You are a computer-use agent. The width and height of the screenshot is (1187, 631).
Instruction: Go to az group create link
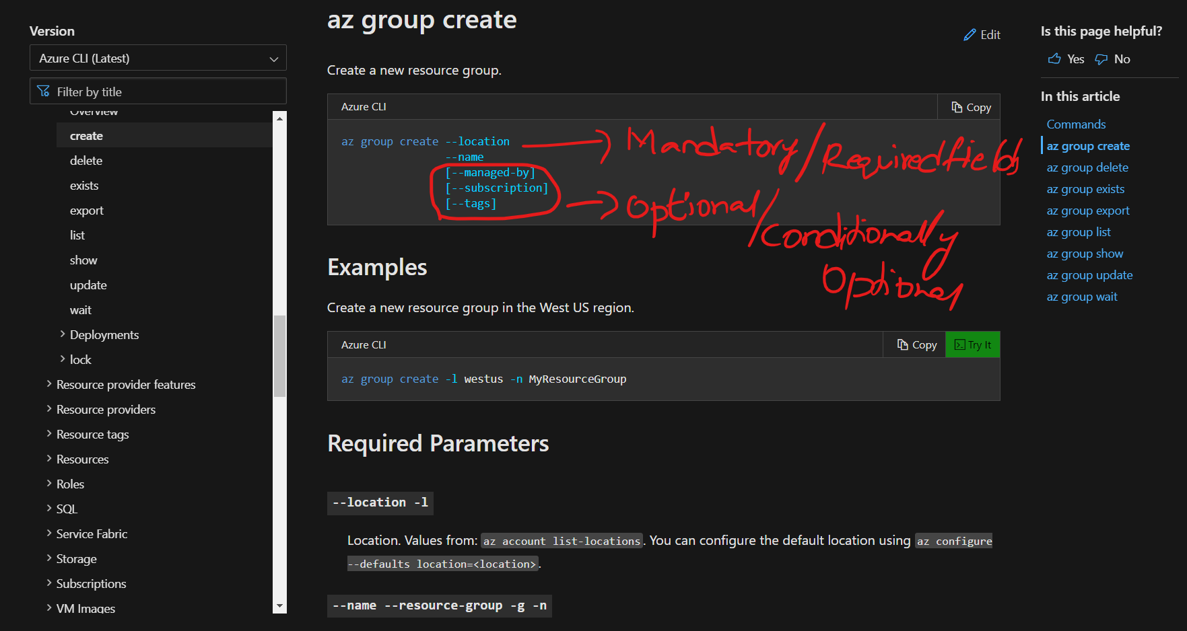(x=1088, y=146)
